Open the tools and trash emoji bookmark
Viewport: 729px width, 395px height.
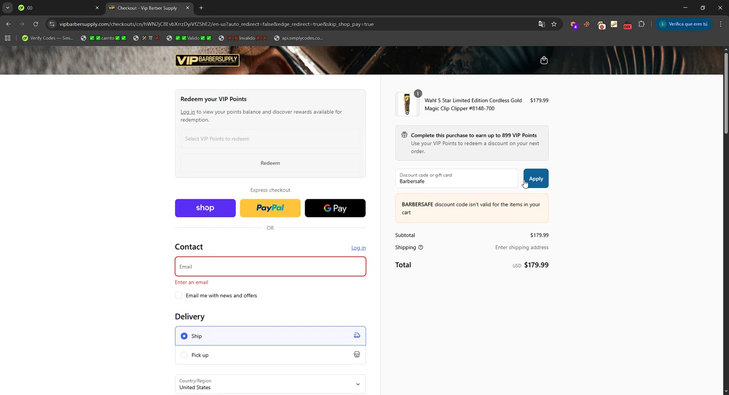coord(146,38)
